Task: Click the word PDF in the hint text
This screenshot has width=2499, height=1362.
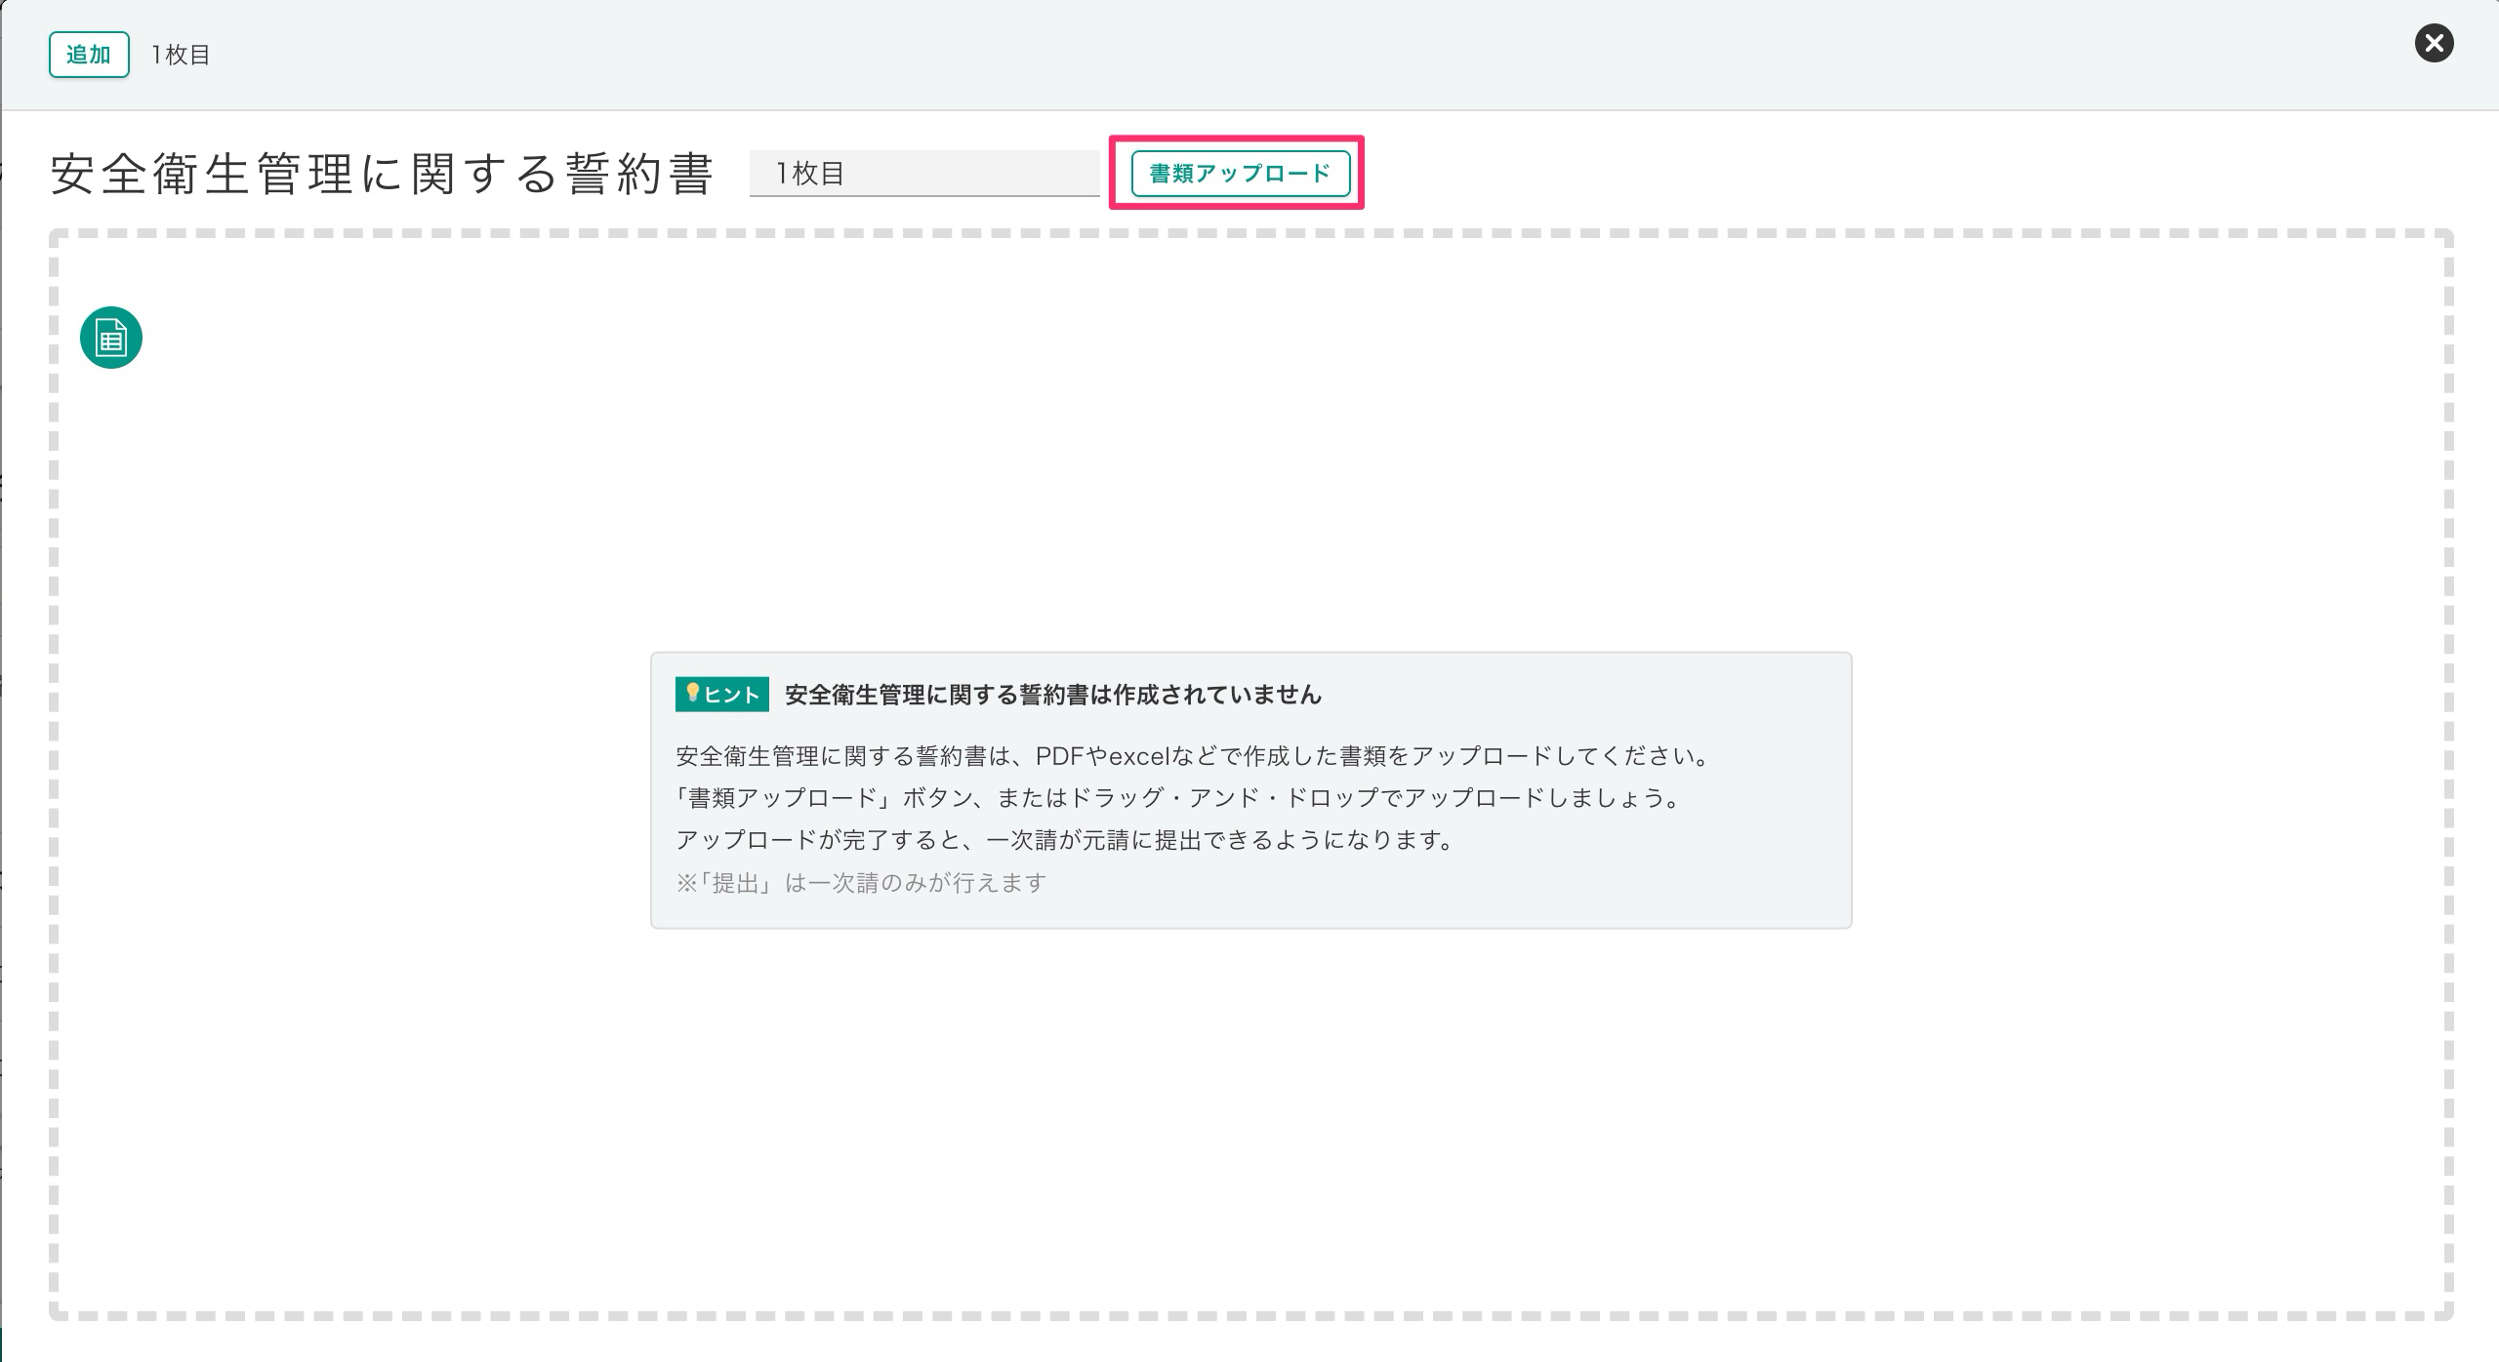Action: [x=1060, y=756]
